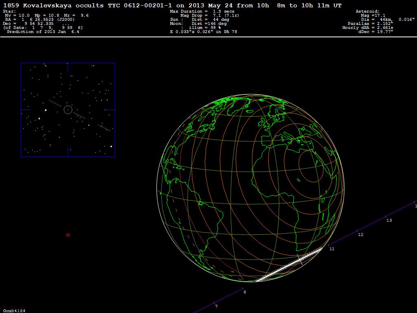
Task: Click the title line starting "1859 Kovalevskaya occults"
Action: coord(172,5)
